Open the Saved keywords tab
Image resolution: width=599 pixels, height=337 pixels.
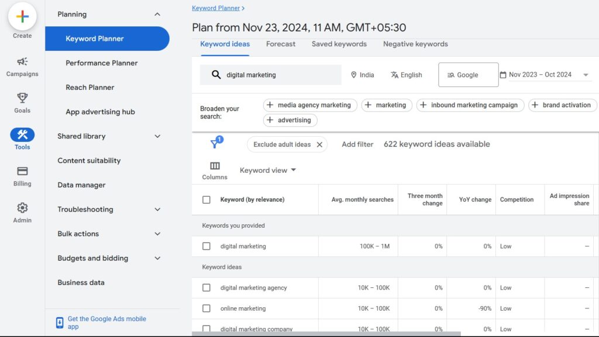coord(339,44)
